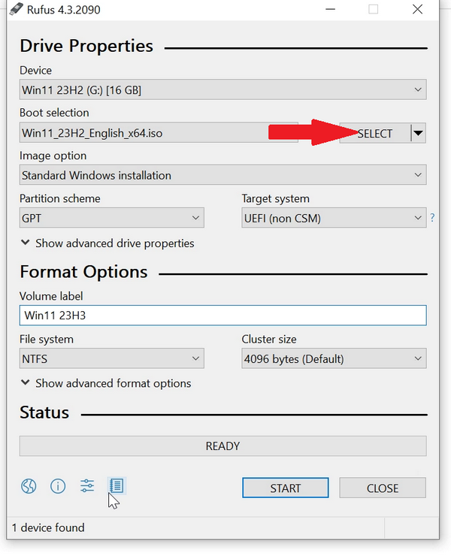451x559 pixels.
Task: Click the READY status progress bar
Action: point(222,446)
